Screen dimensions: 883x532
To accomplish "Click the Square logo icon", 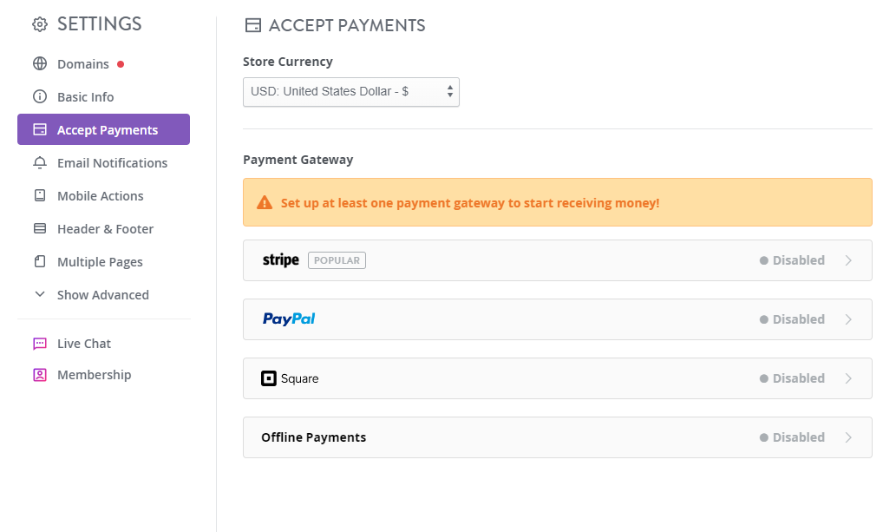I will coord(269,378).
